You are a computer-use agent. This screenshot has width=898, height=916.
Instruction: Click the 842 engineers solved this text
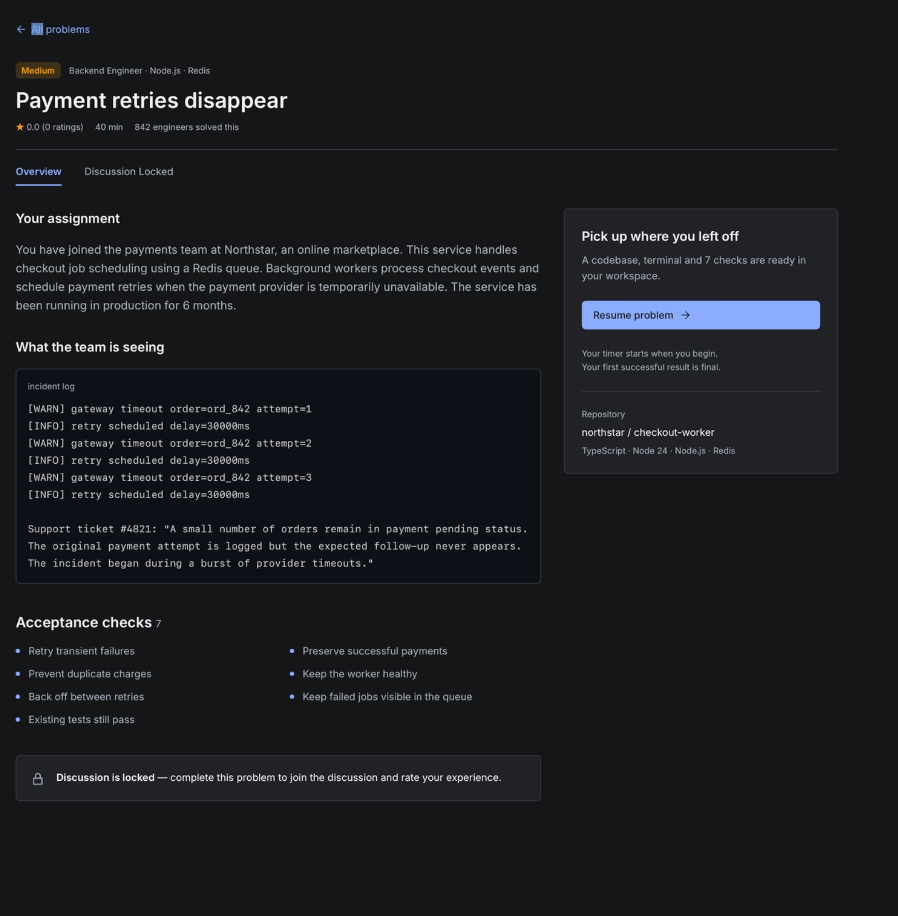click(186, 127)
